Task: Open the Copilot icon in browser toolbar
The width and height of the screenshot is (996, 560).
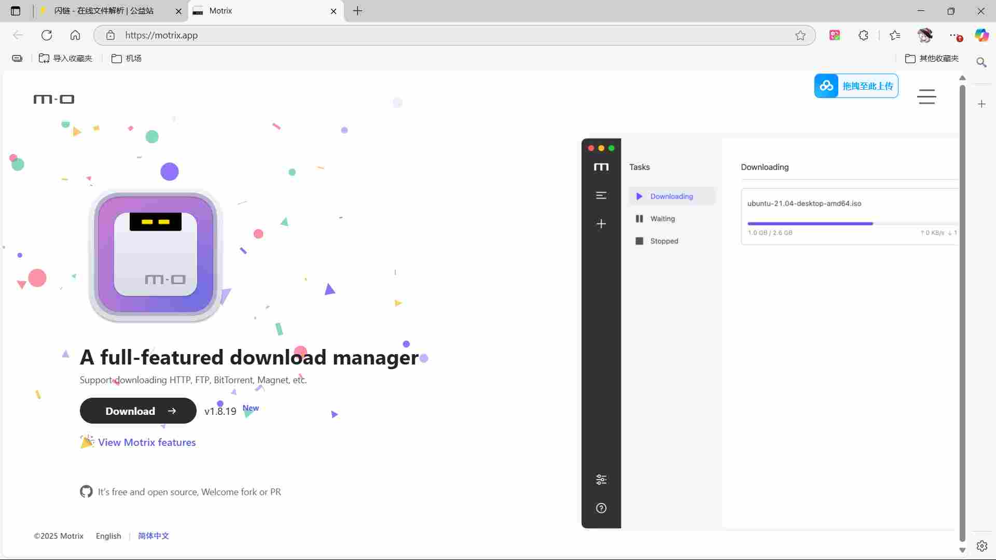Action: tap(981, 35)
